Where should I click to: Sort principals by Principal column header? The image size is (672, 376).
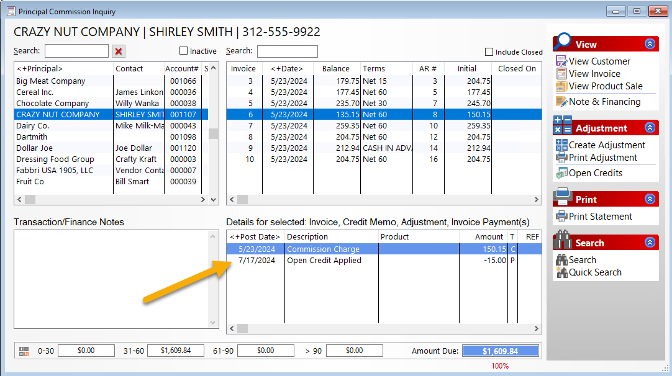pyautogui.click(x=64, y=68)
